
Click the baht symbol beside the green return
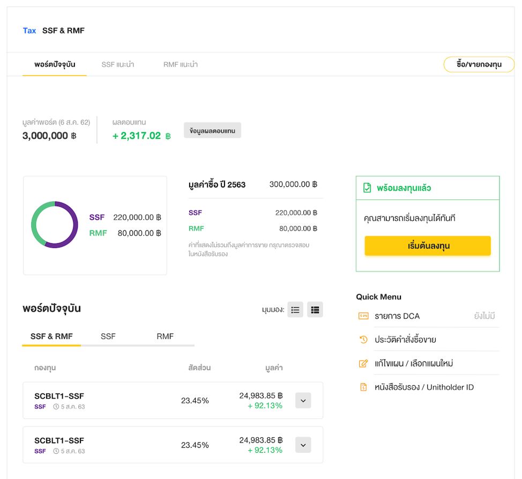(168, 137)
